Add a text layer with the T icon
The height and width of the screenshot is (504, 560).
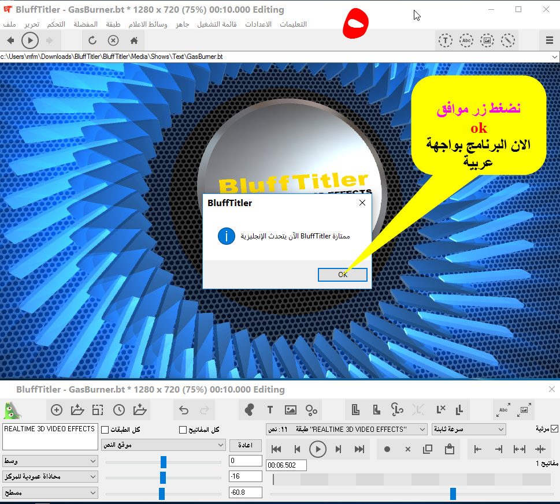click(x=270, y=410)
